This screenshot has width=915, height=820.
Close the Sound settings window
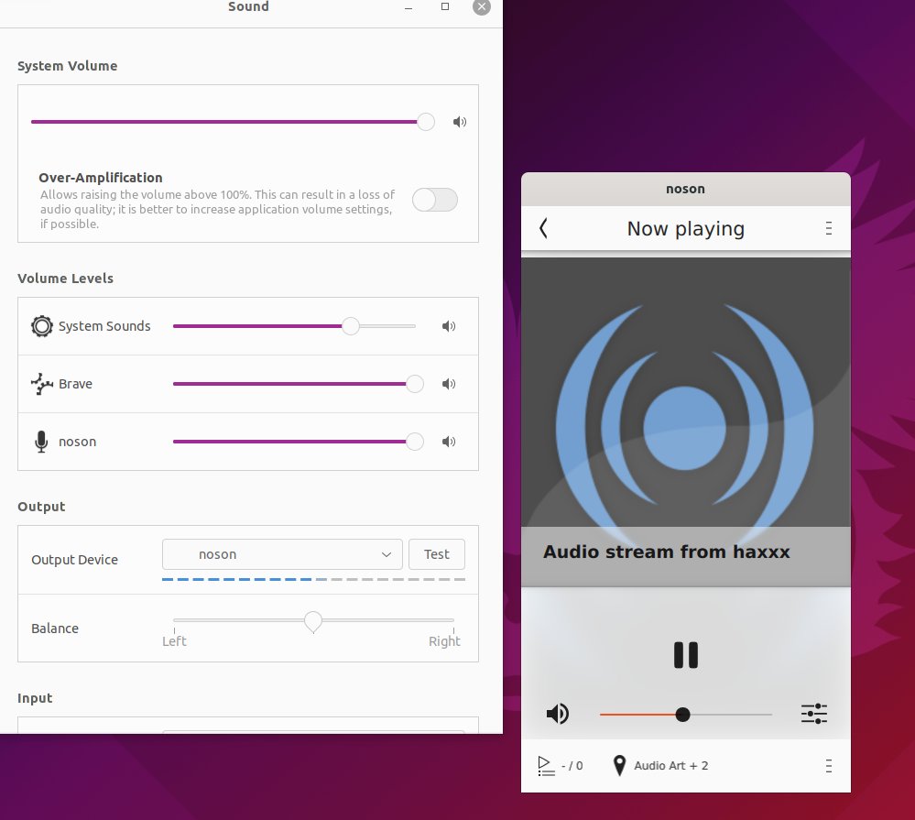click(x=482, y=7)
